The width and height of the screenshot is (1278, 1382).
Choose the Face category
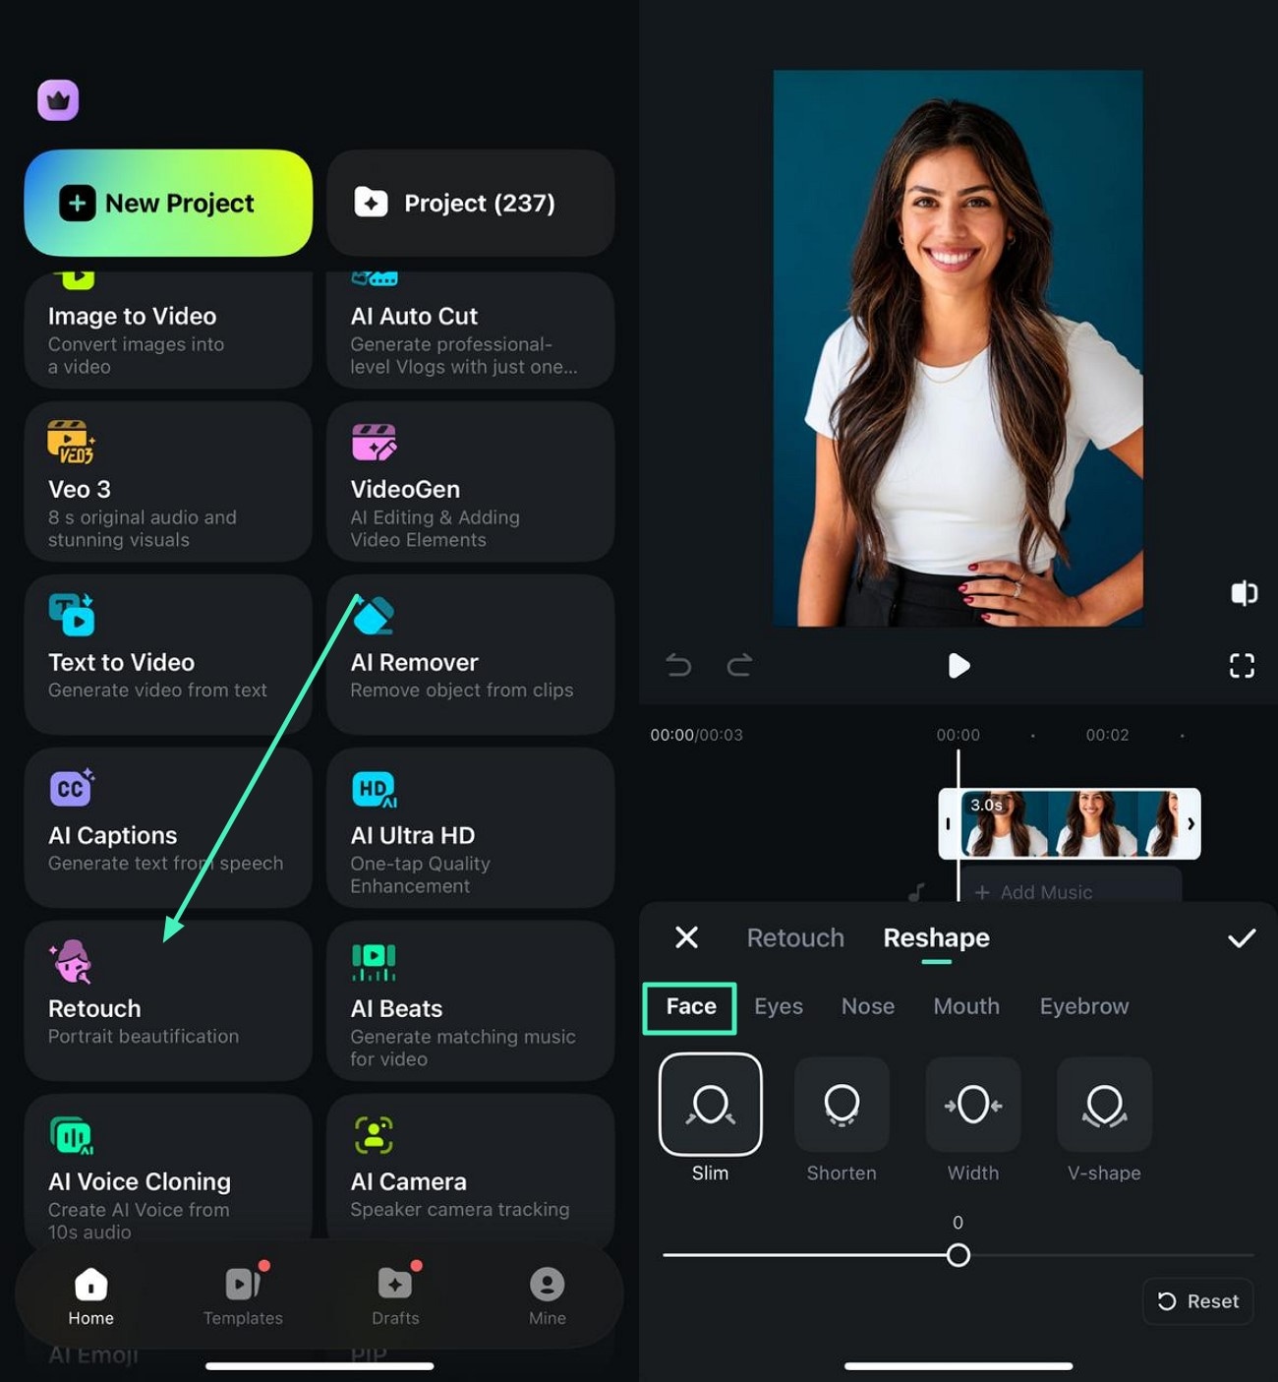(691, 1006)
